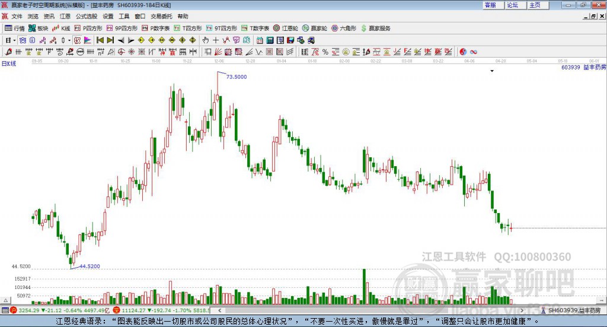This screenshot has height=327, width=607.
Task: Open the 板块 sector view
Action: pyautogui.click(x=39, y=28)
